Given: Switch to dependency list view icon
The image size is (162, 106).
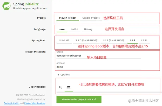Looking at the screenshot, I should pos(69,87).
